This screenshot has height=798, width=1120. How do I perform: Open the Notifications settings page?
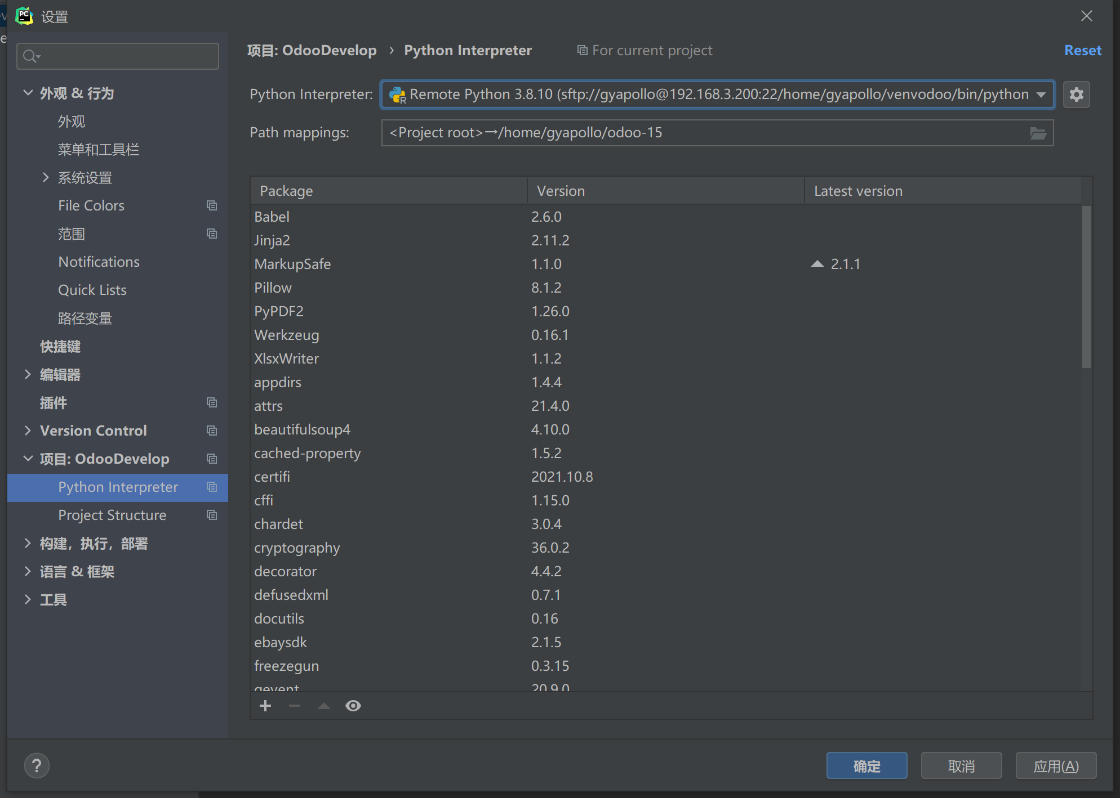tap(99, 262)
